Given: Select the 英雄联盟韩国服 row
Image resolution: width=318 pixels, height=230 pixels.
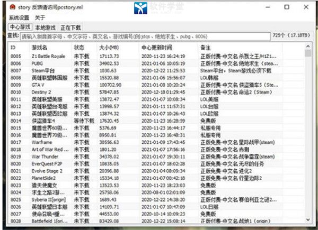Looking at the screenshot, I should (156, 78).
